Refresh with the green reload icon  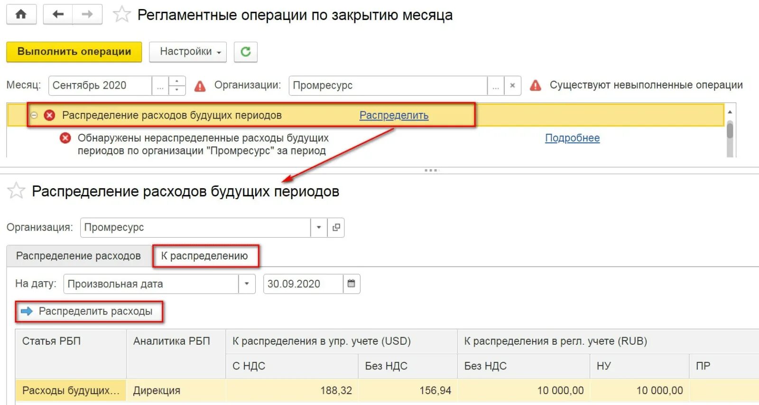[x=246, y=52]
